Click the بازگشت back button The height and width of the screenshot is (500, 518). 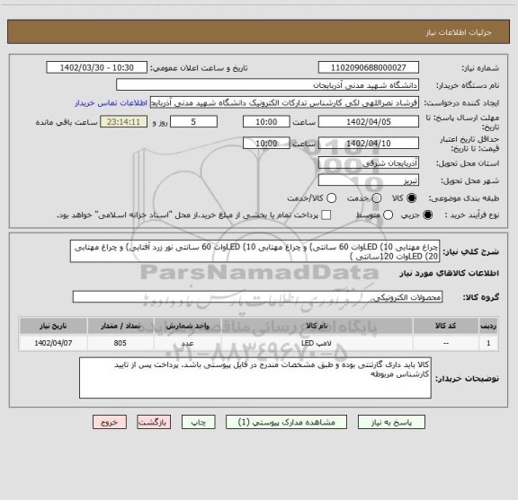pyautogui.click(x=154, y=422)
